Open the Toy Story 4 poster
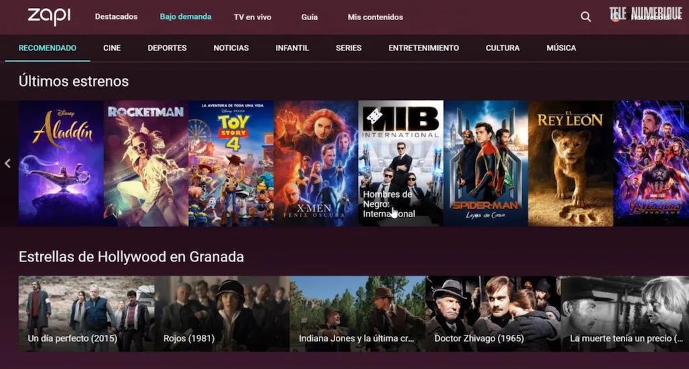The height and width of the screenshot is (369, 689). (231, 163)
